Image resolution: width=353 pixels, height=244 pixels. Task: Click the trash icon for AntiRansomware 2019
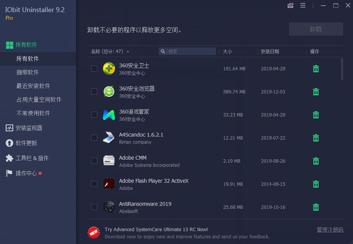point(316,207)
